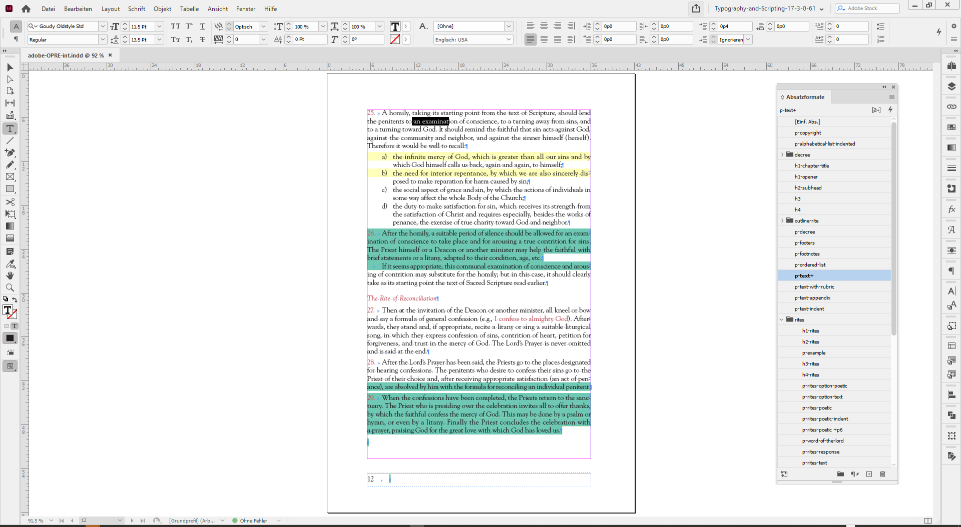
Task: Open the Englisch: USA language dropdown
Action: pos(508,39)
